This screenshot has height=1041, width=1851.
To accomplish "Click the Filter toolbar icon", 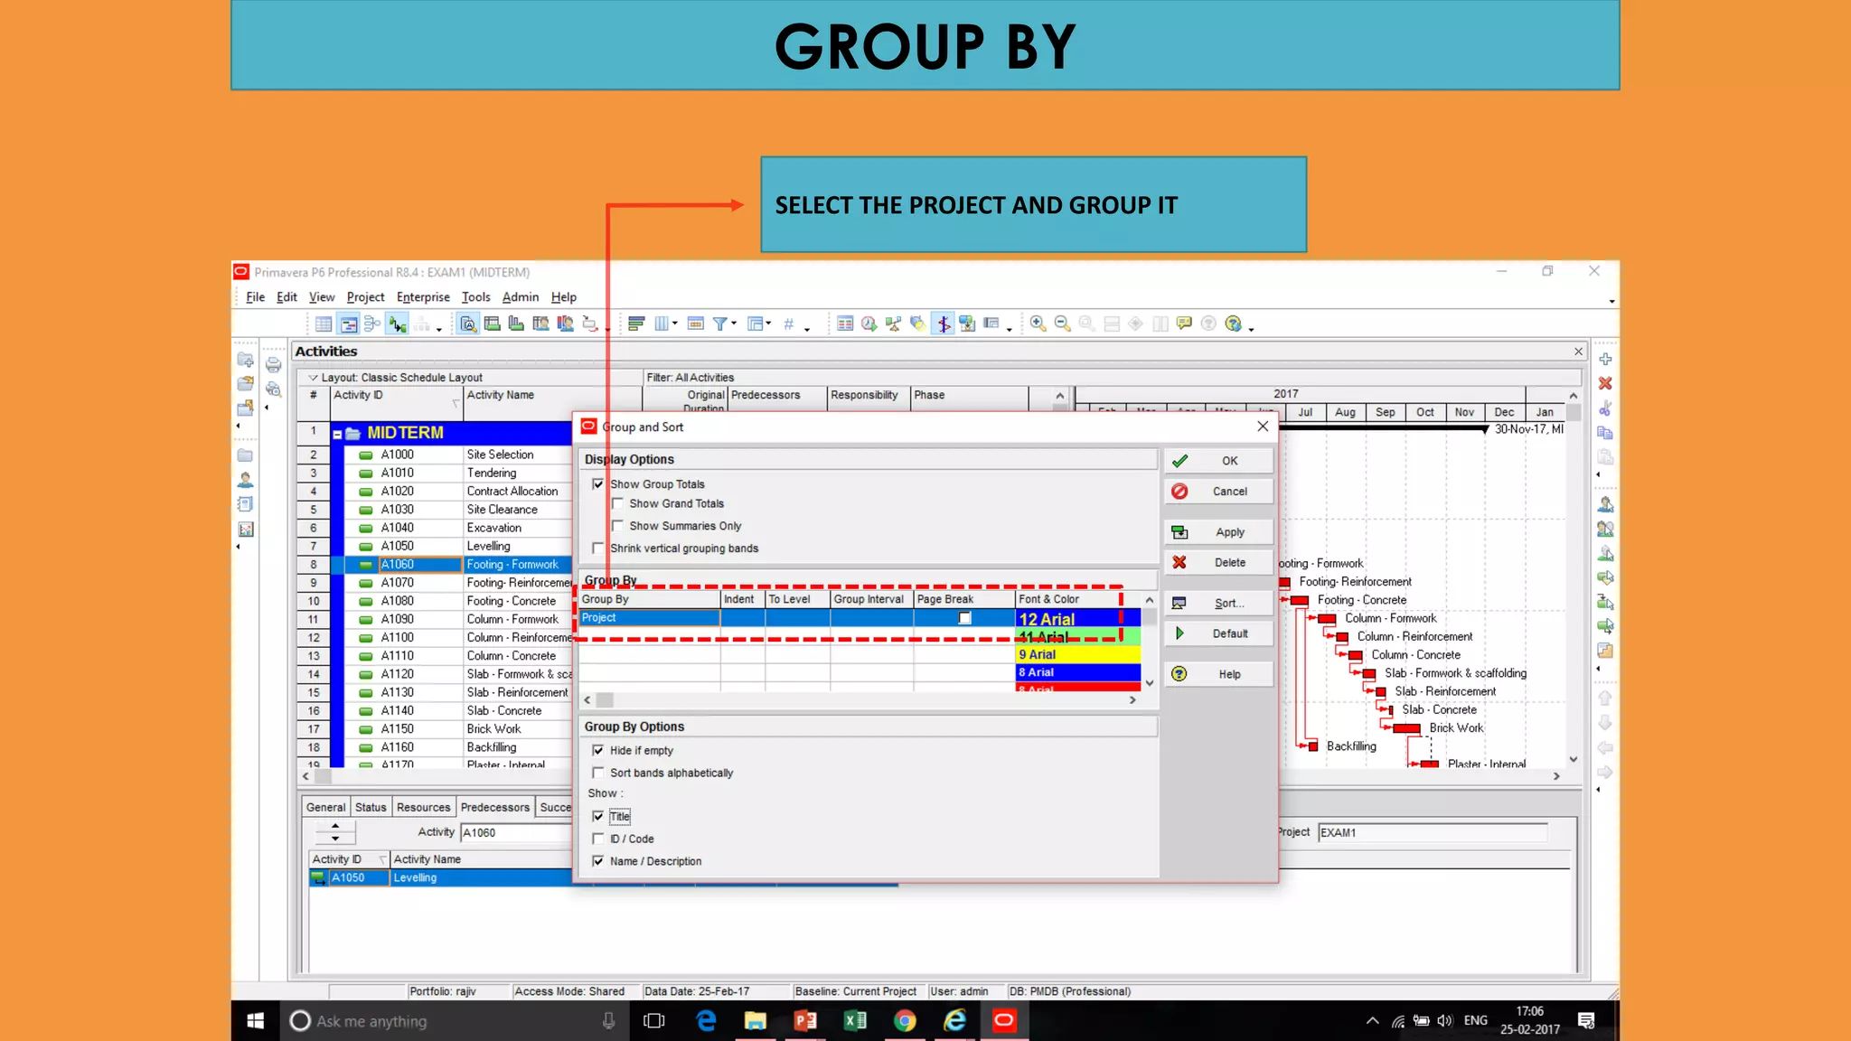I will click(720, 324).
